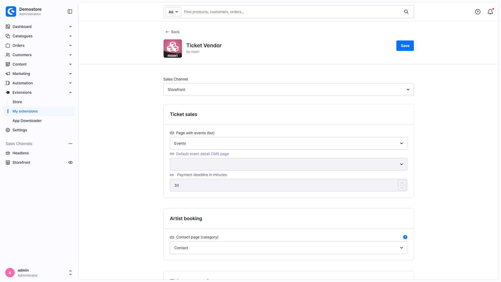Open the Sales Channel Storefront dropdown
This screenshot has width=501, height=282.
click(x=289, y=90)
